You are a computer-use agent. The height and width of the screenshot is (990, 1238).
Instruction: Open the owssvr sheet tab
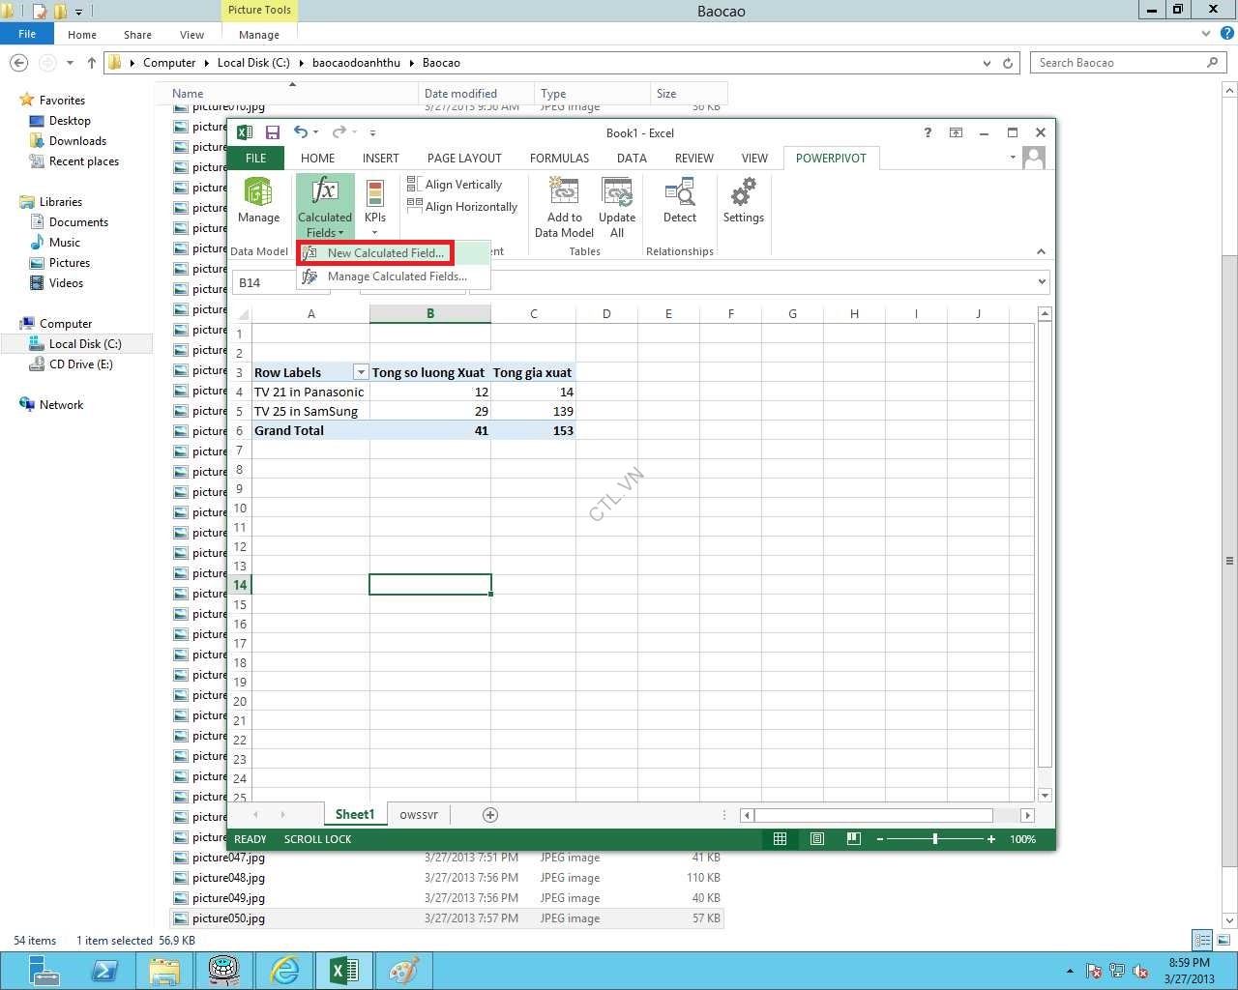[419, 815]
